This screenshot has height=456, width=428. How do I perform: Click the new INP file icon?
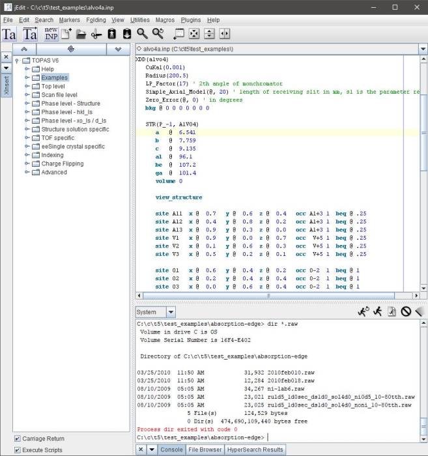point(51,34)
